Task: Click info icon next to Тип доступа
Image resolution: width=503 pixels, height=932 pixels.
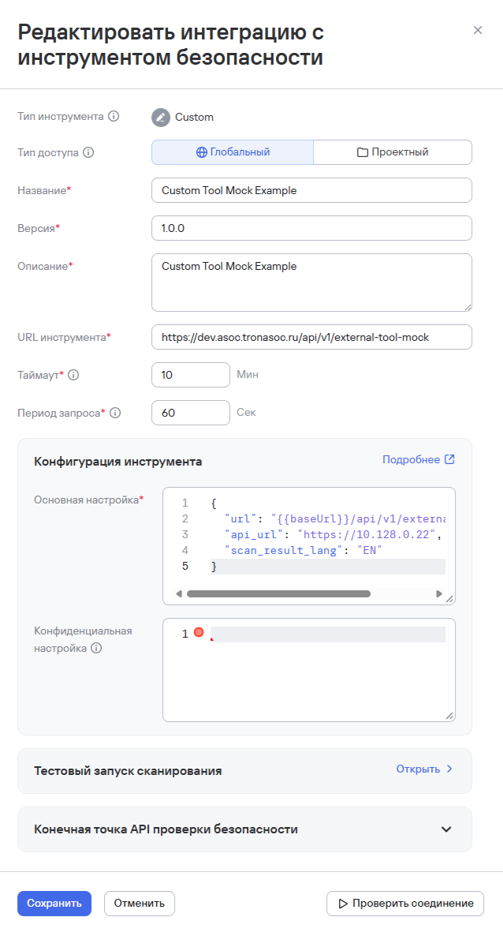Action: [x=88, y=153]
